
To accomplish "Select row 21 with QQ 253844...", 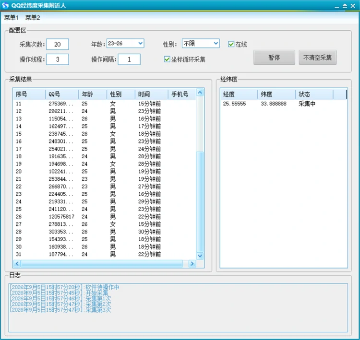I will pos(105,179).
